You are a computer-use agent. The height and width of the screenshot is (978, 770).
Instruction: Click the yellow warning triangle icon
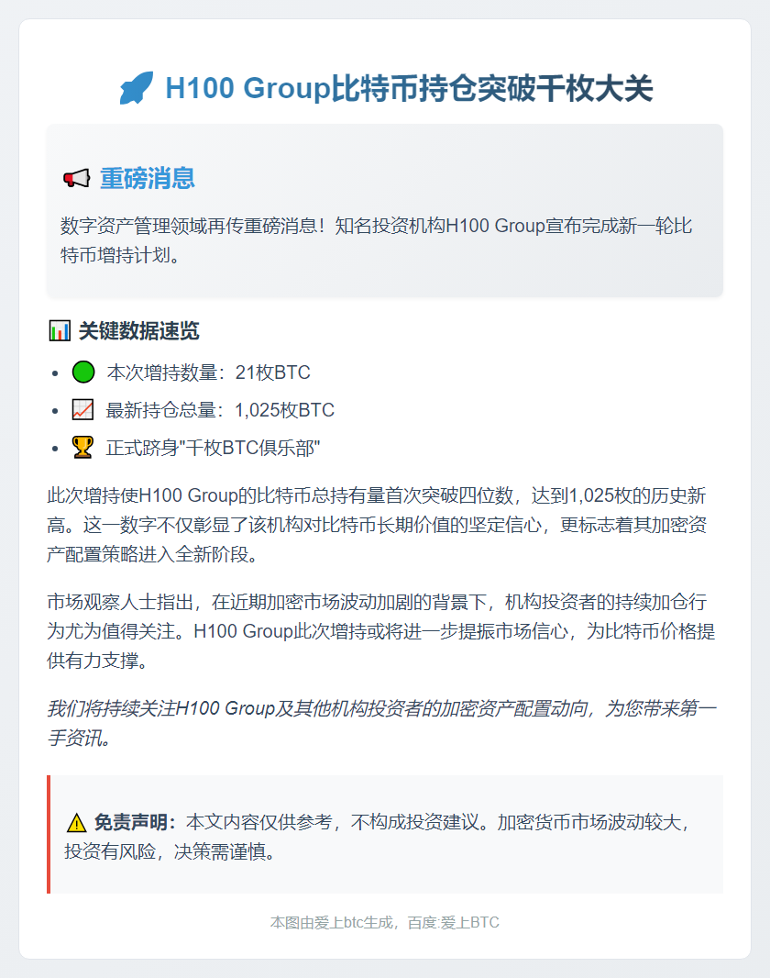pos(76,822)
